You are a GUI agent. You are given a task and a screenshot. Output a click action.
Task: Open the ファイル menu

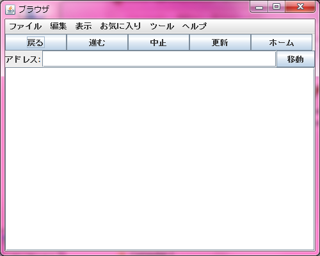coord(25,26)
